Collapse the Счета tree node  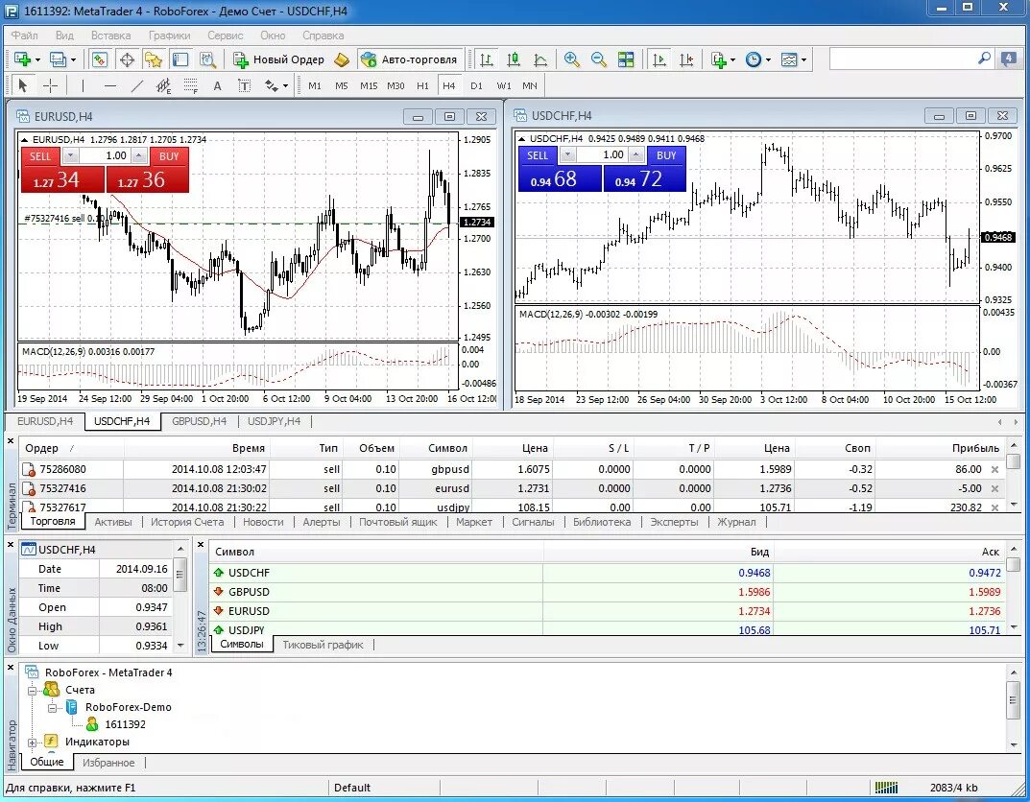point(32,691)
